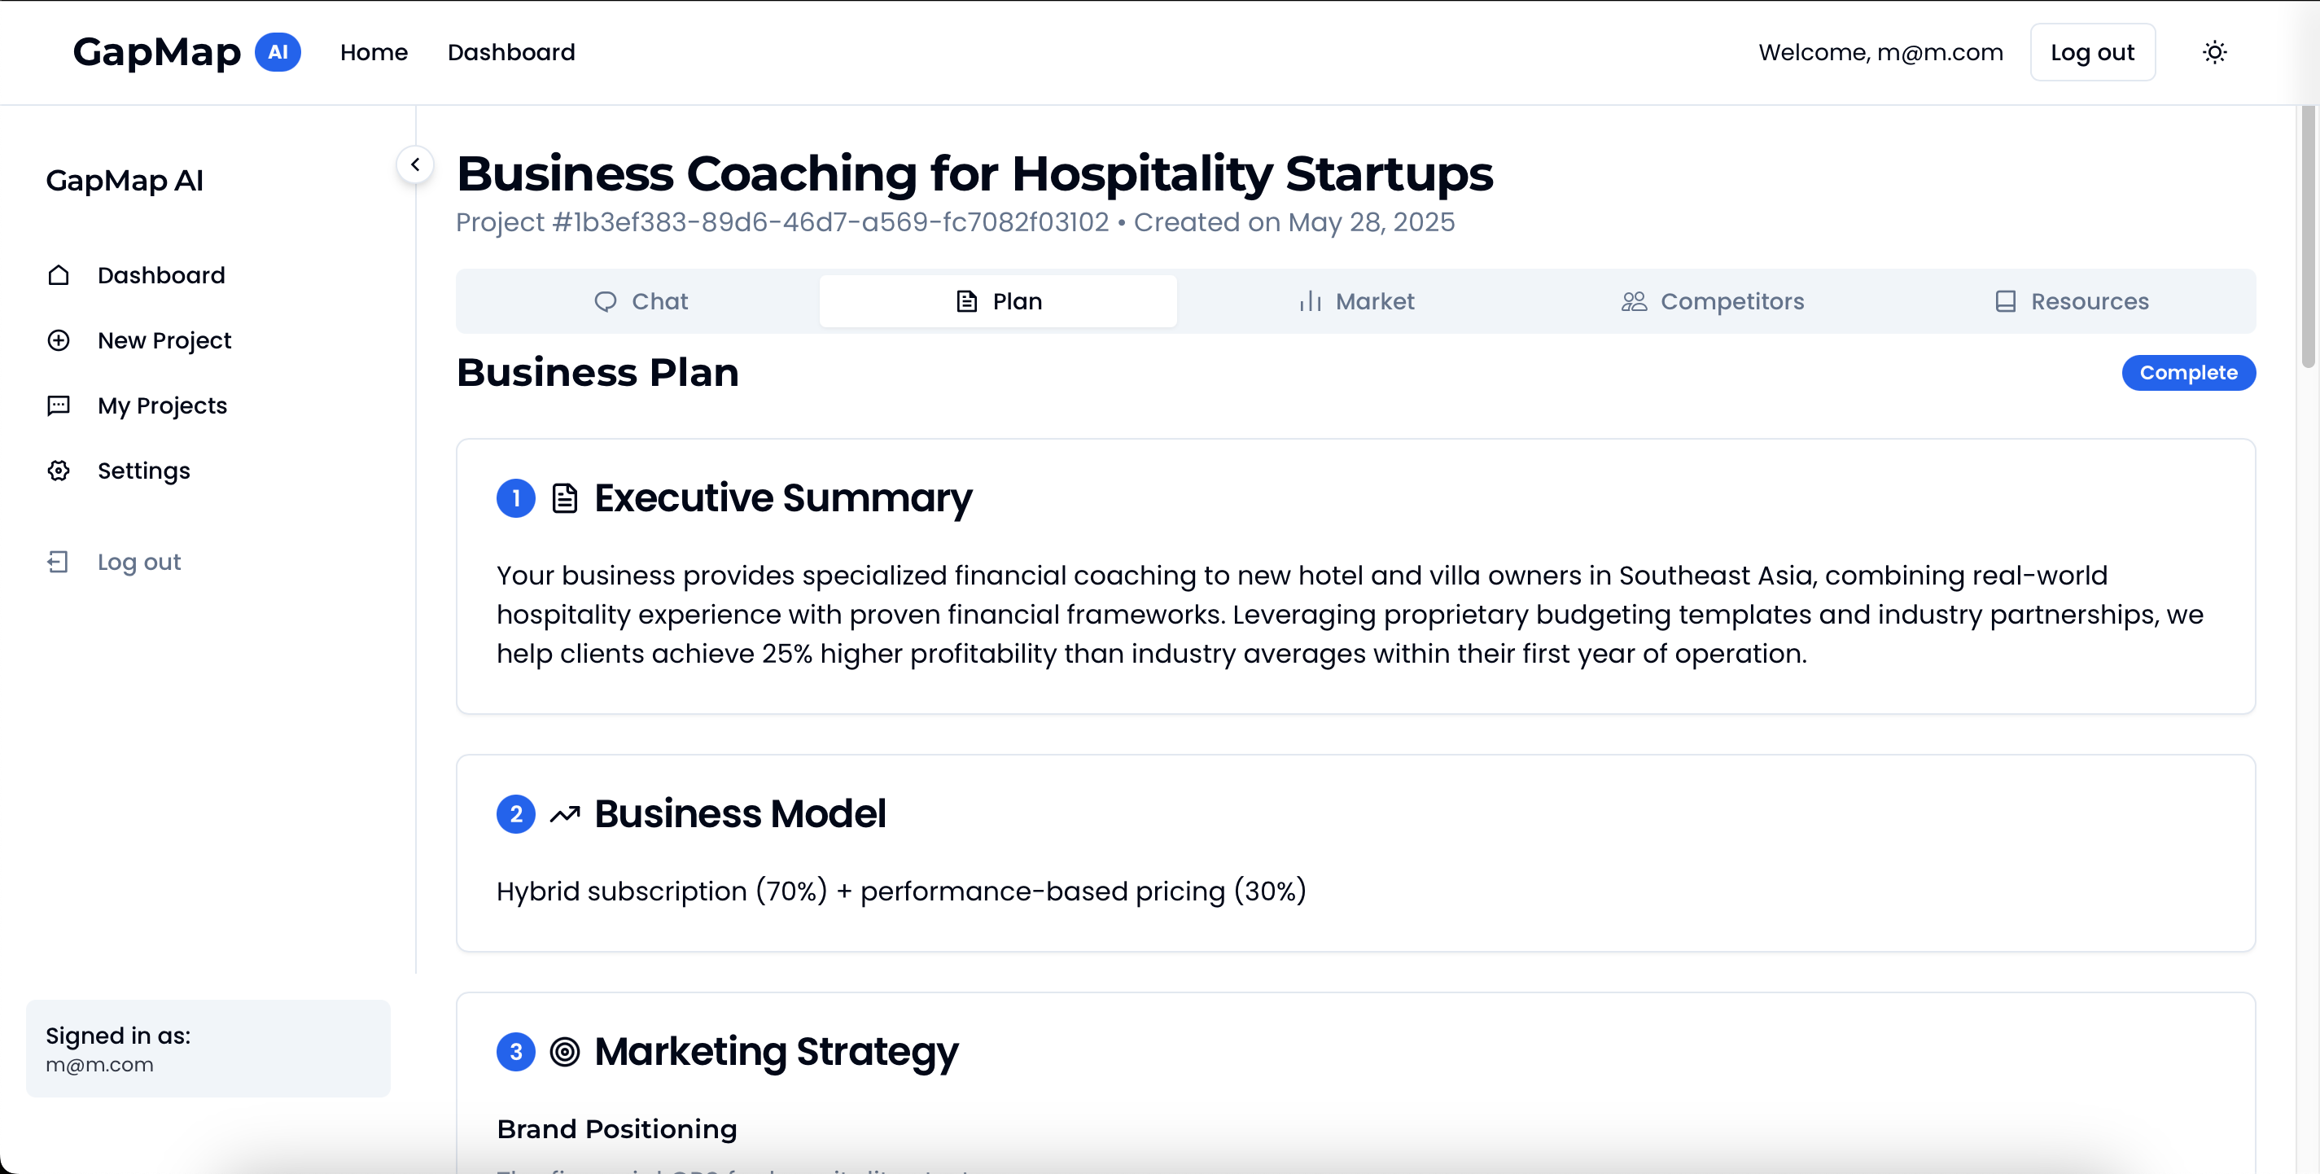Open the Market tab
The width and height of the screenshot is (2320, 1174).
tap(1356, 301)
